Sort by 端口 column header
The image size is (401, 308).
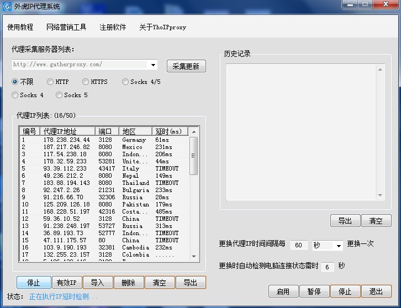[107, 131]
